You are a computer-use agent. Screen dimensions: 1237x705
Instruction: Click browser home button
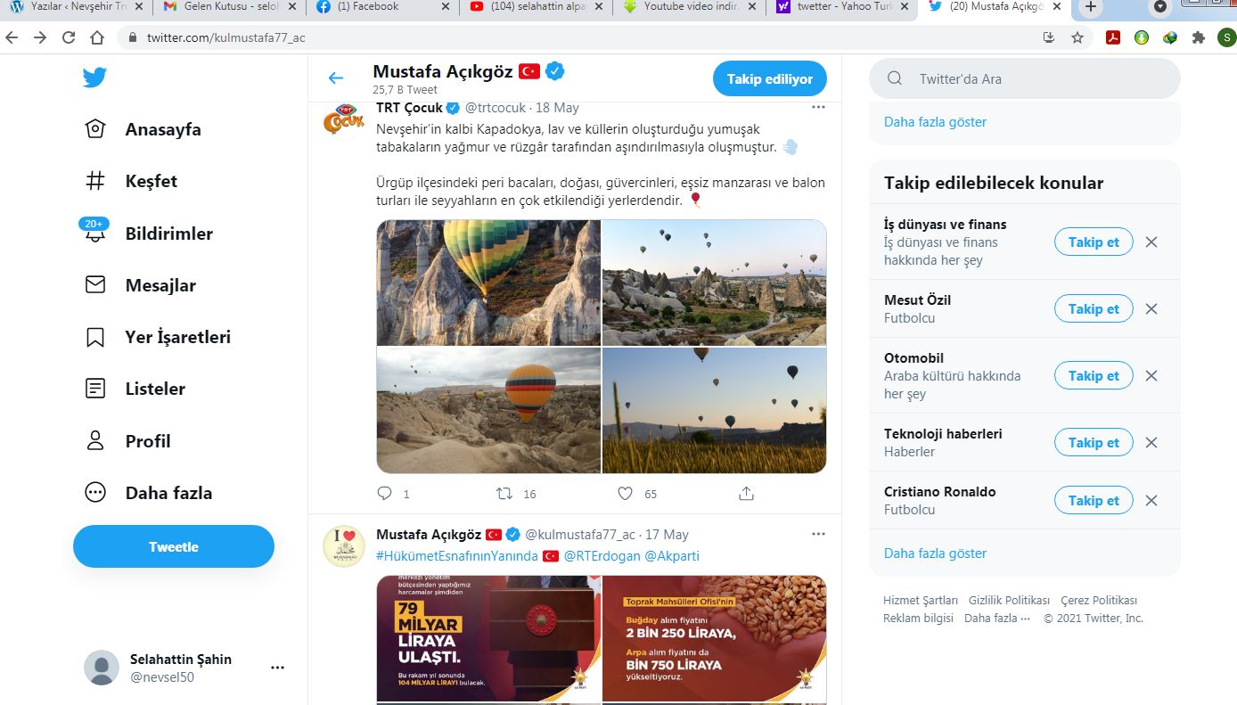(97, 37)
